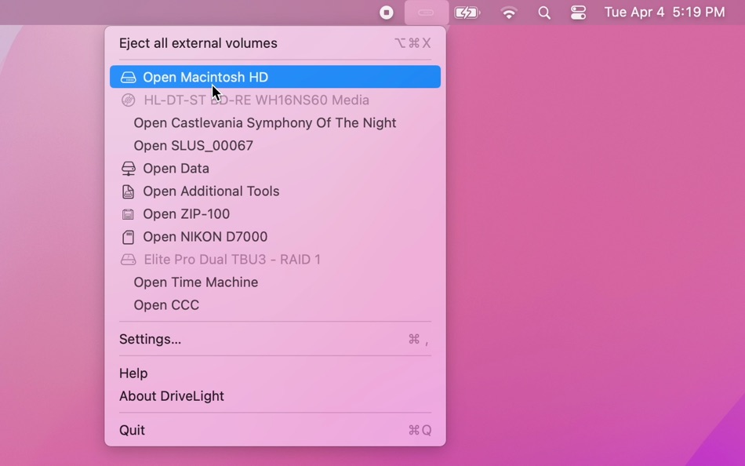Choose Eject all external volumes
Viewport: 745px width, 466px height.
pyautogui.click(x=275, y=43)
